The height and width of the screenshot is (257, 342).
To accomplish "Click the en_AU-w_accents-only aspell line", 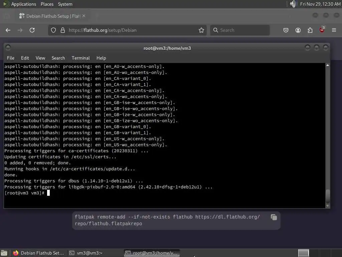I will coord(84,67).
